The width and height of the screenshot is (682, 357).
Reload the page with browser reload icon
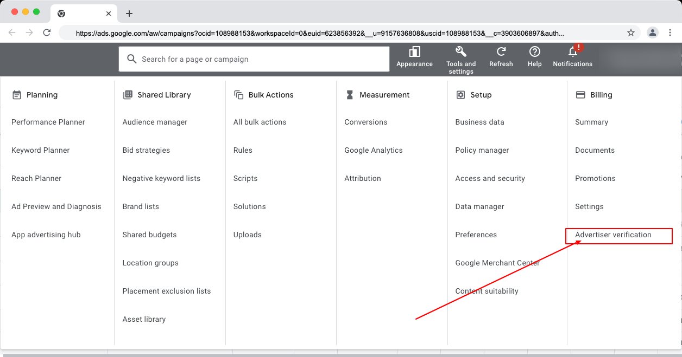pos(47,33)
